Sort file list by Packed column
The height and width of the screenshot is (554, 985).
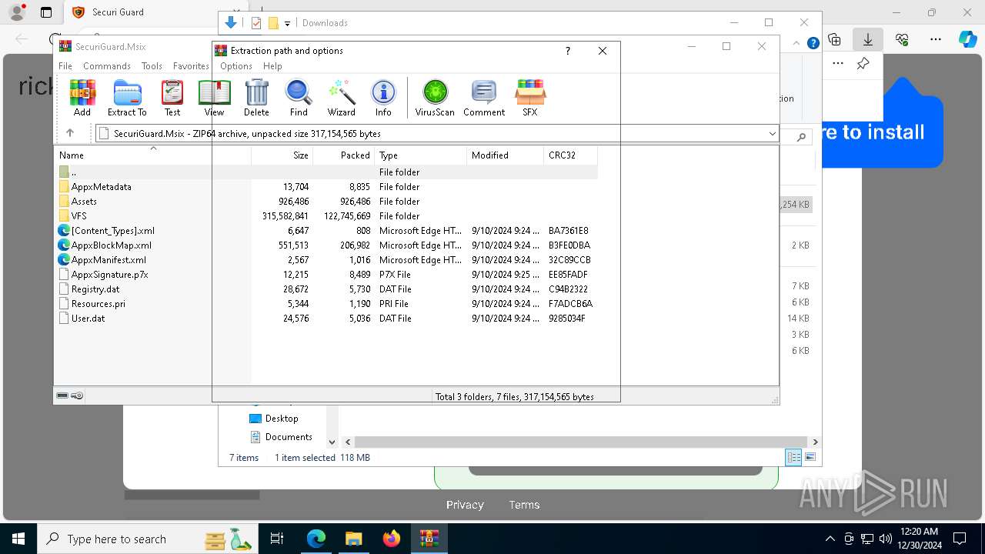click(344, 155)
